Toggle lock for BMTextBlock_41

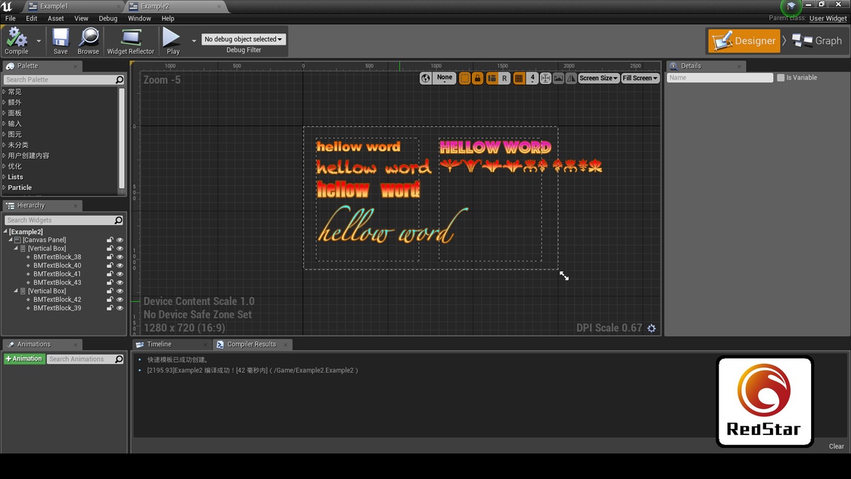click(x=110, y=274)
